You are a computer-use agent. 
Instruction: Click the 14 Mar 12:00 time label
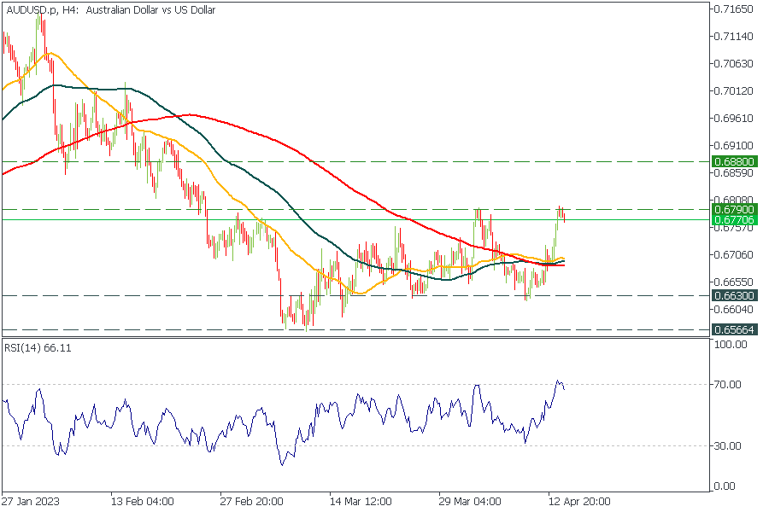(361, 501)
